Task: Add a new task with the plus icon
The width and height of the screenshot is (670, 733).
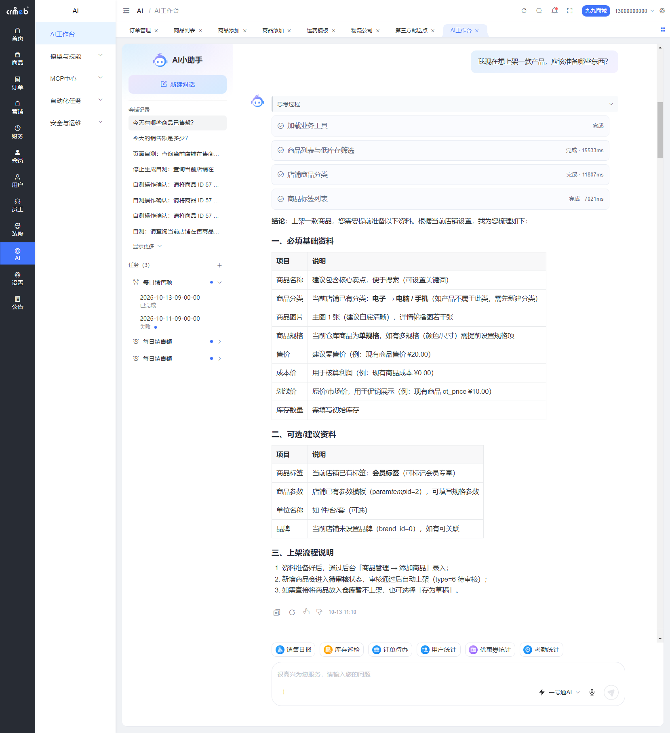Action: [x=219, y=265]
